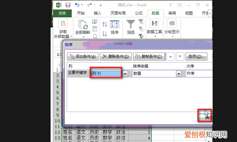Select row header 12

57,132
